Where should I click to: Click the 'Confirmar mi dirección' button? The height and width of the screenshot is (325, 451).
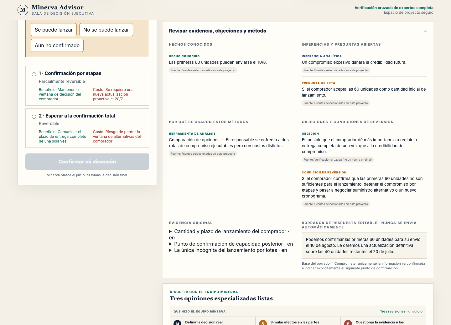pyautogui.click(x=87, y=162)
